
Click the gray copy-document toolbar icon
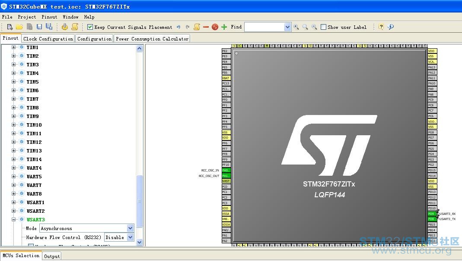pos(29,27)
